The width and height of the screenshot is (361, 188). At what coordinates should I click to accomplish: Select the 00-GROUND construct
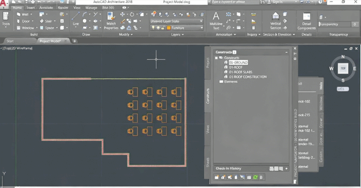(238, 62)
